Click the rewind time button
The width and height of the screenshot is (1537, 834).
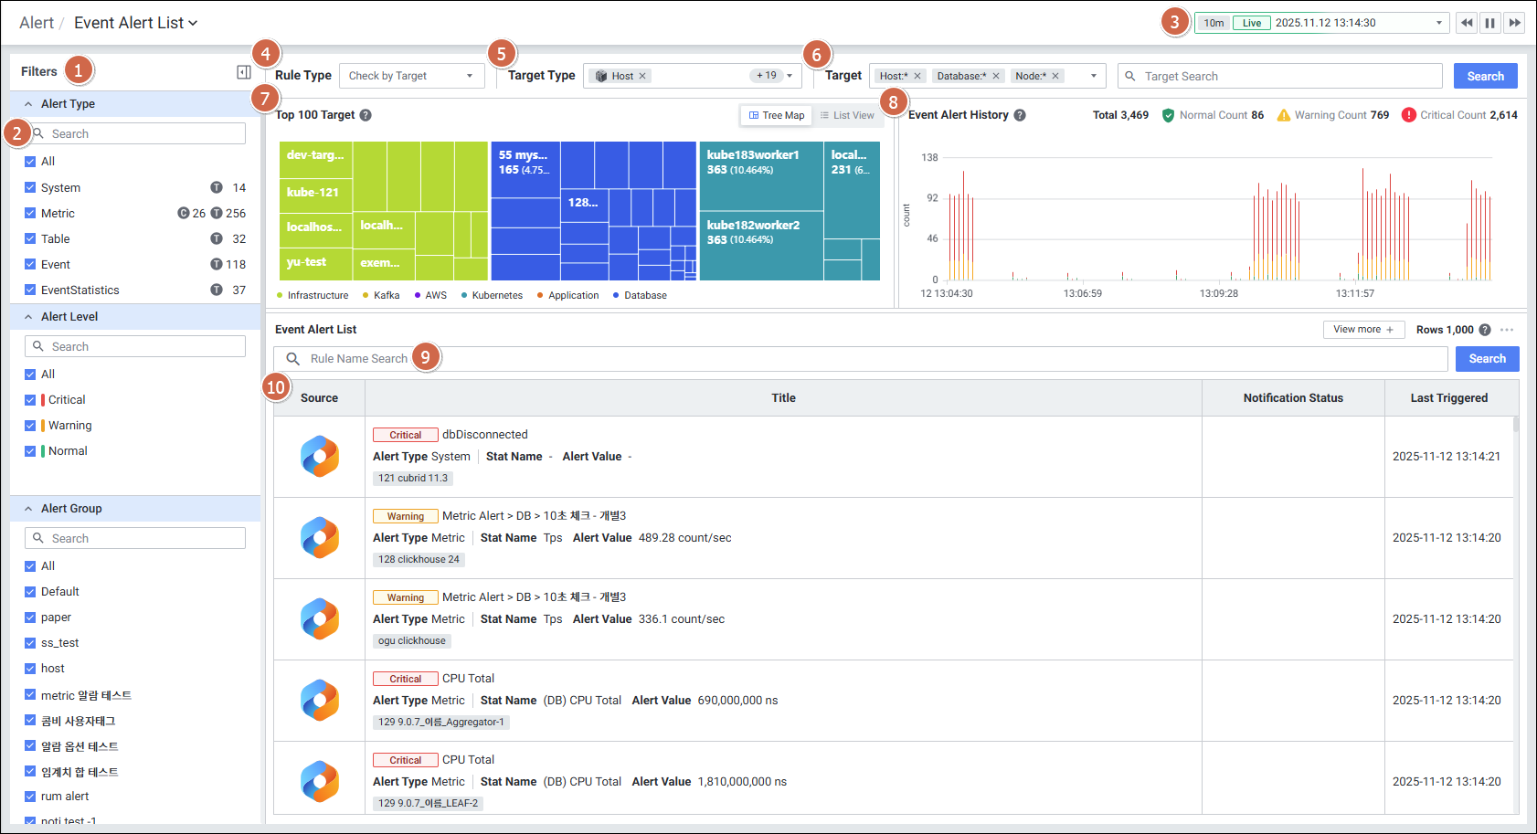pos(1466,23)
